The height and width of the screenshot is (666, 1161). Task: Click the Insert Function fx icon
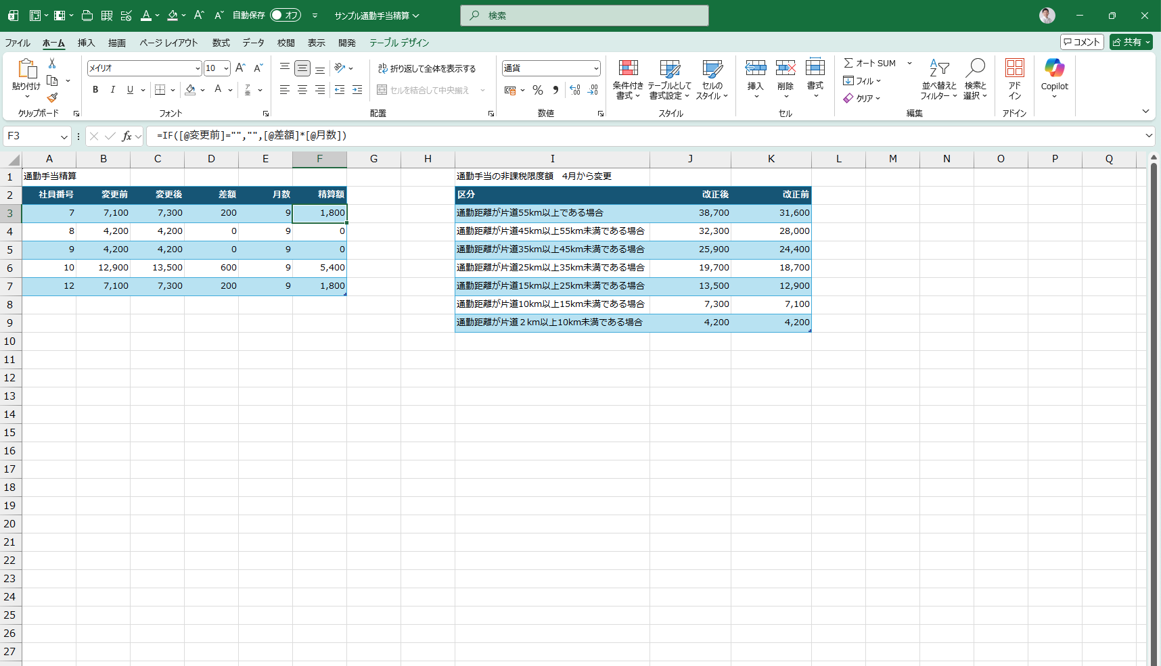click(x=127, y=136)
